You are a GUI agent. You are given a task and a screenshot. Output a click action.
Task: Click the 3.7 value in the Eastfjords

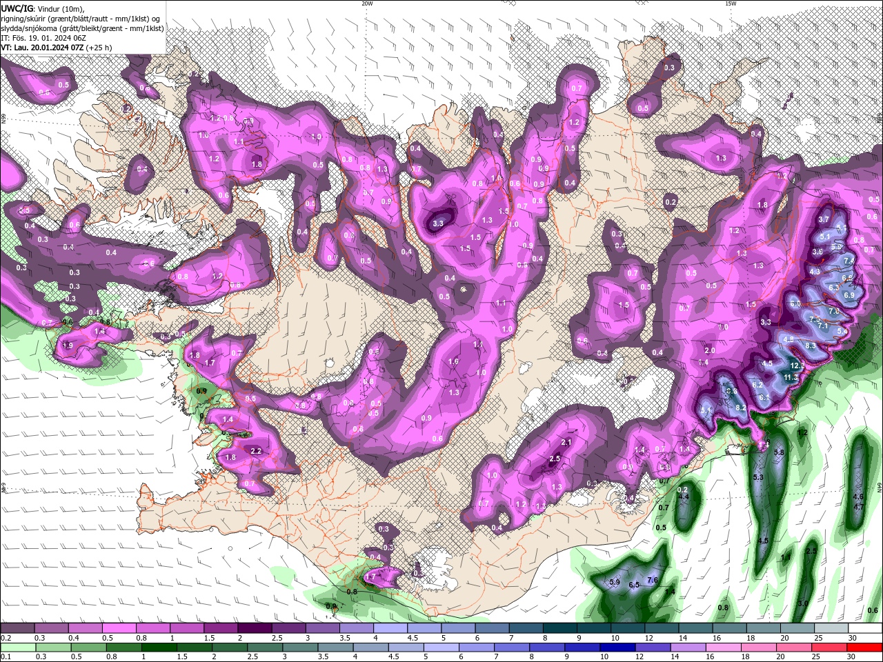pyautogui.click(x=824, y=219)
